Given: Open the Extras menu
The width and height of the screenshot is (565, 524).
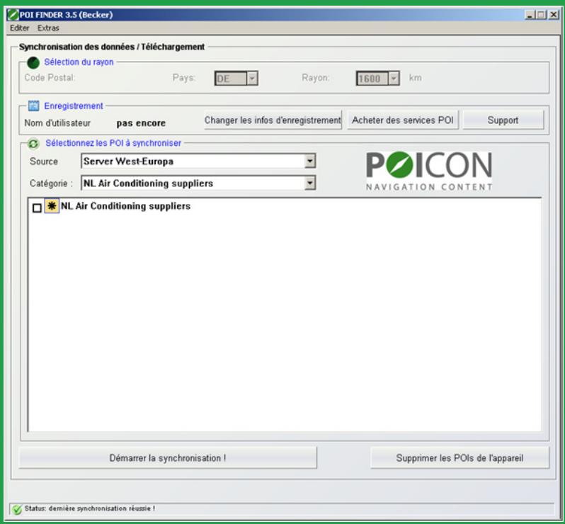Looking at the screenshot, I should click(48, 28).
